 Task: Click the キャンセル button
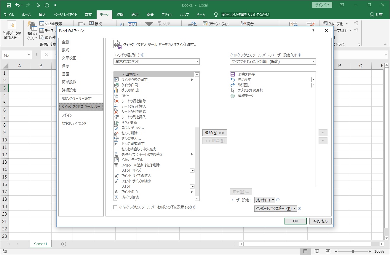pos(320,221)
